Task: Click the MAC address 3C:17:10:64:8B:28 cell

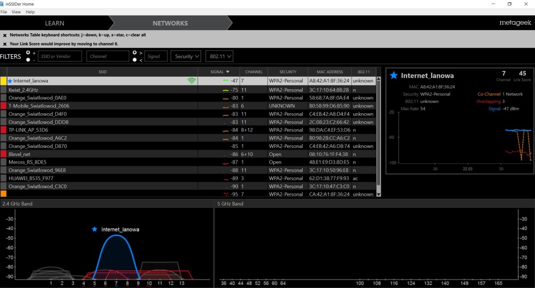Action: click(x=329, y=90)
